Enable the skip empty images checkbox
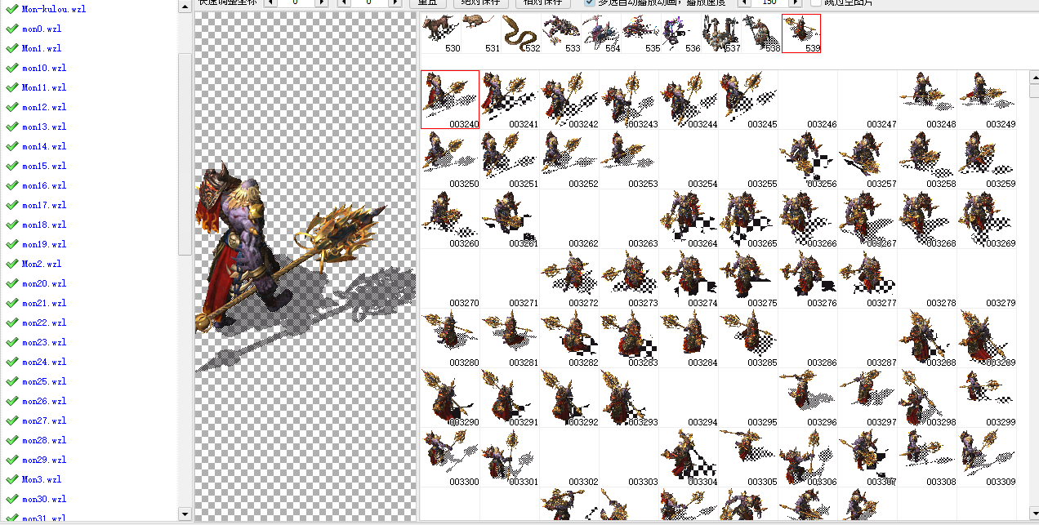This screenshot has height=525, width=1039. pyautogui.click(x=816, y=2)
